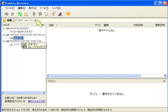Sort by 更新日時 column header
The image size is (168, 112).
[x=160, y=25]
